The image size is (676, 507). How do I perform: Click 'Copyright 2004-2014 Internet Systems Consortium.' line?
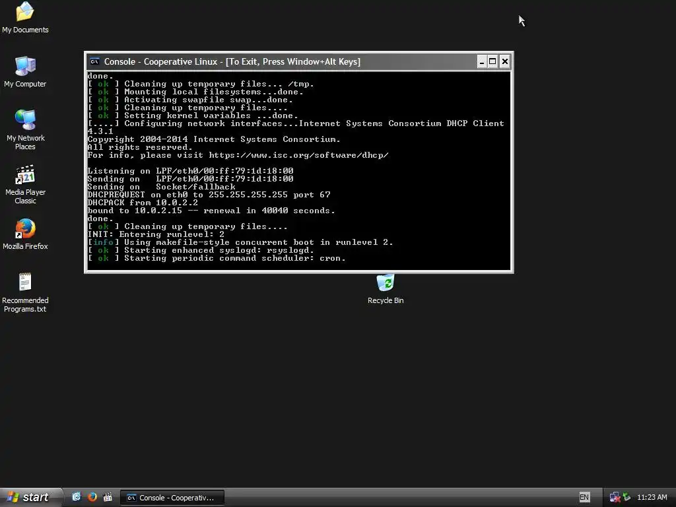tap(214, 139)
